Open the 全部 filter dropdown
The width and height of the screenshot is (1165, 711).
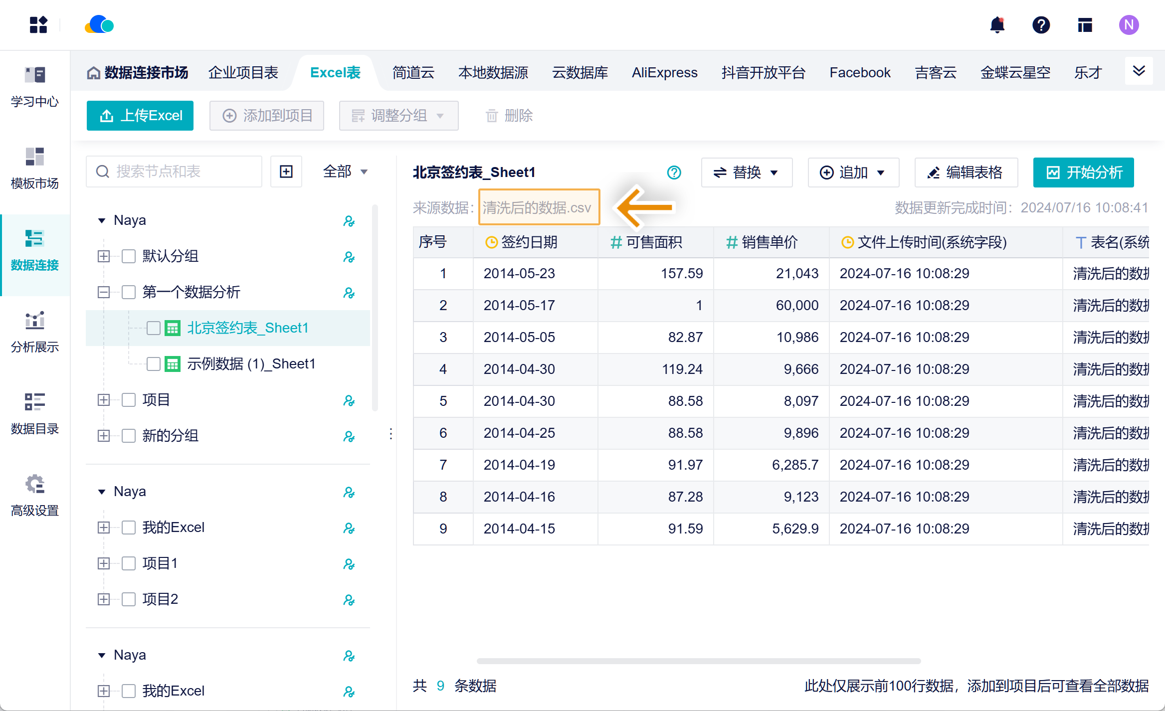(345, 172)
